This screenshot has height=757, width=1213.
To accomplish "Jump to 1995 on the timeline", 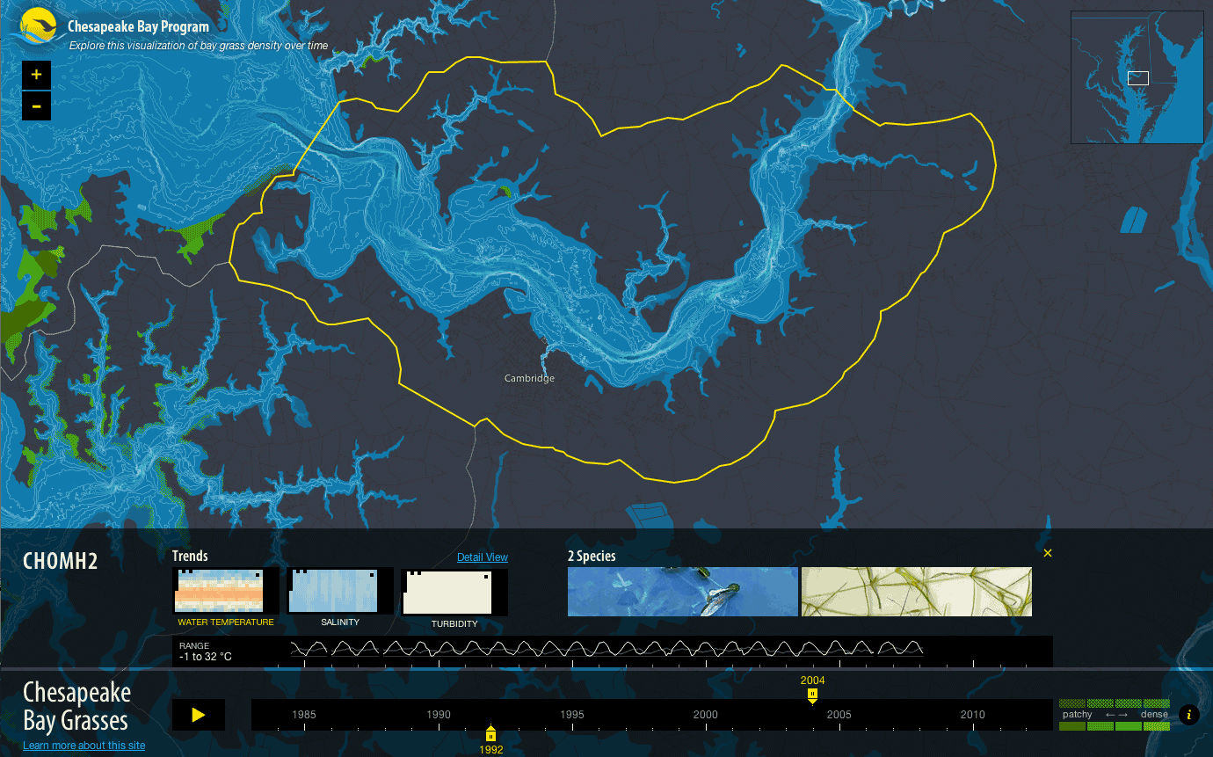I will coord(571,715).
